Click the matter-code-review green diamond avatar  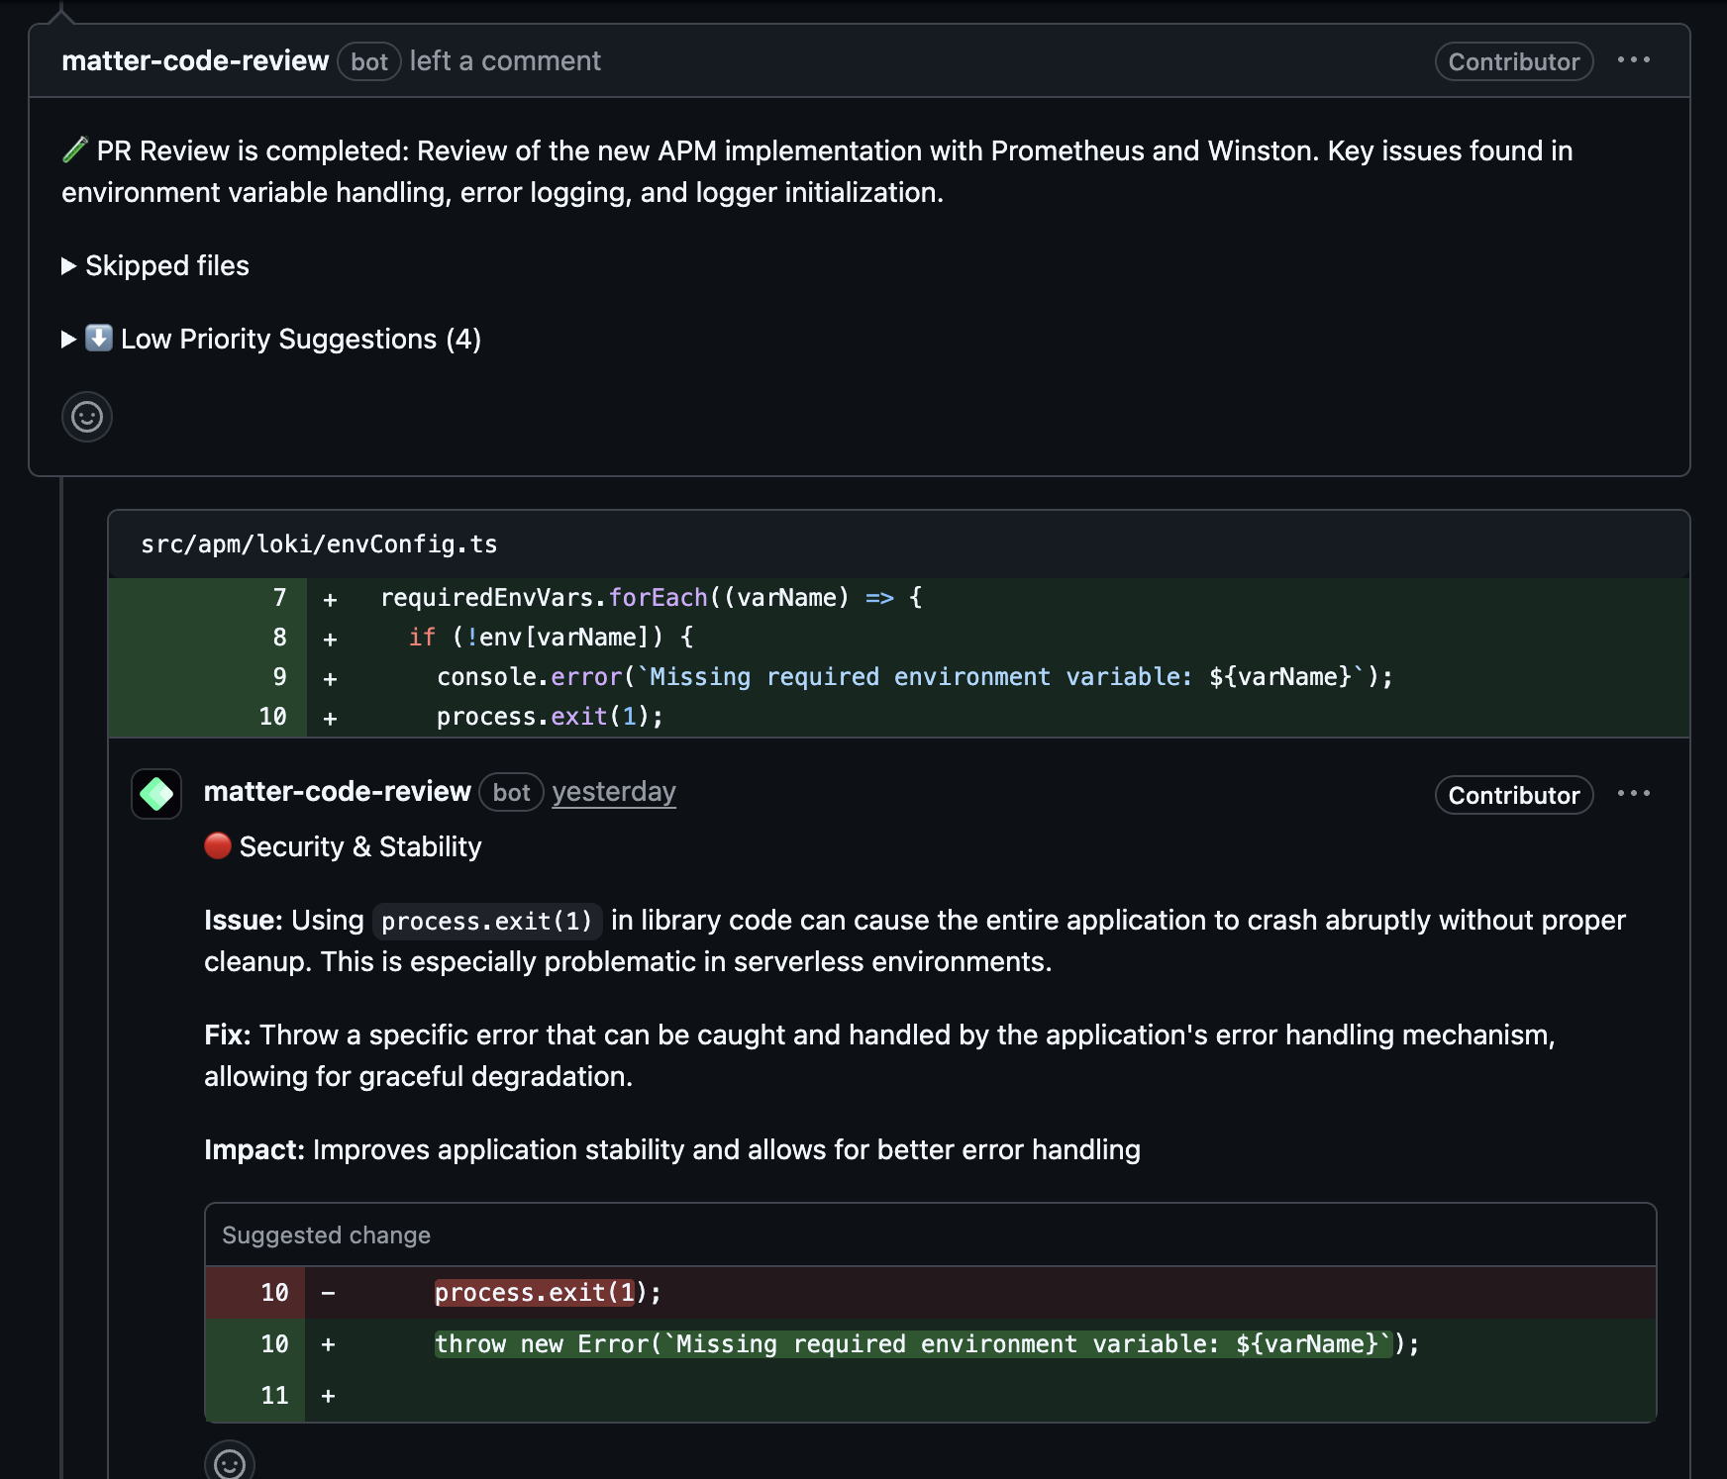coord(156,794)
